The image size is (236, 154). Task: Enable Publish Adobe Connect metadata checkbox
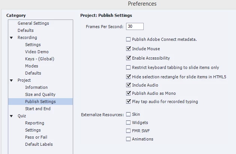(128, 39)
